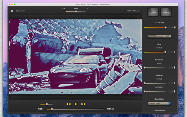Click the Global Mix value field
The image size is (187, 117).
(171, 28)
